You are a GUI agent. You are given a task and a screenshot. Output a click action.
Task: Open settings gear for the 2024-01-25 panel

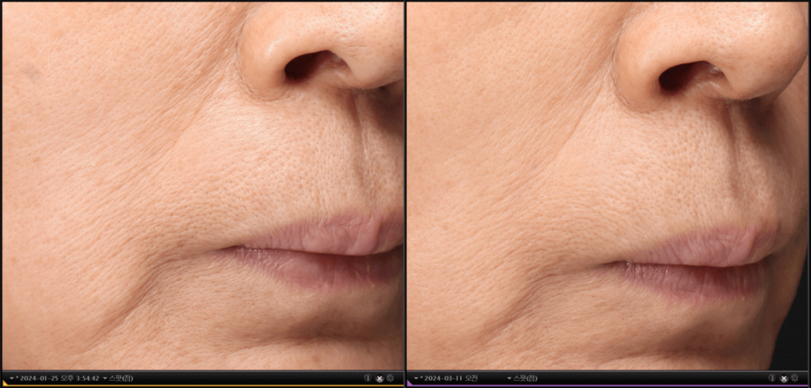click(390, 378)
